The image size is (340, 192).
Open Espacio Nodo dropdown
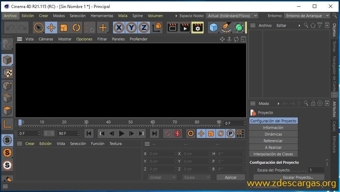coord(232,16)
